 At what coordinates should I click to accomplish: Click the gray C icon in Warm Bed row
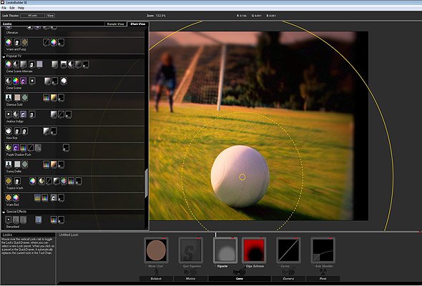click(54, 198)
